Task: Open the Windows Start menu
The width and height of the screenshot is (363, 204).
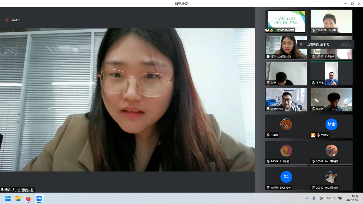Action: 8,198
